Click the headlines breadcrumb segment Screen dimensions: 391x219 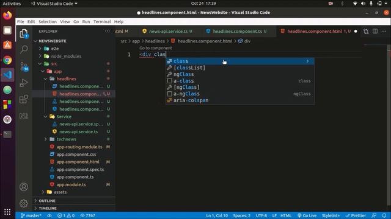155,41
